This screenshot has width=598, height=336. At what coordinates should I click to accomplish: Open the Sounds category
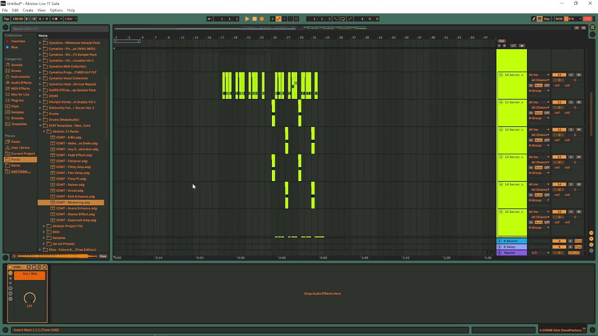coord(16,65)
